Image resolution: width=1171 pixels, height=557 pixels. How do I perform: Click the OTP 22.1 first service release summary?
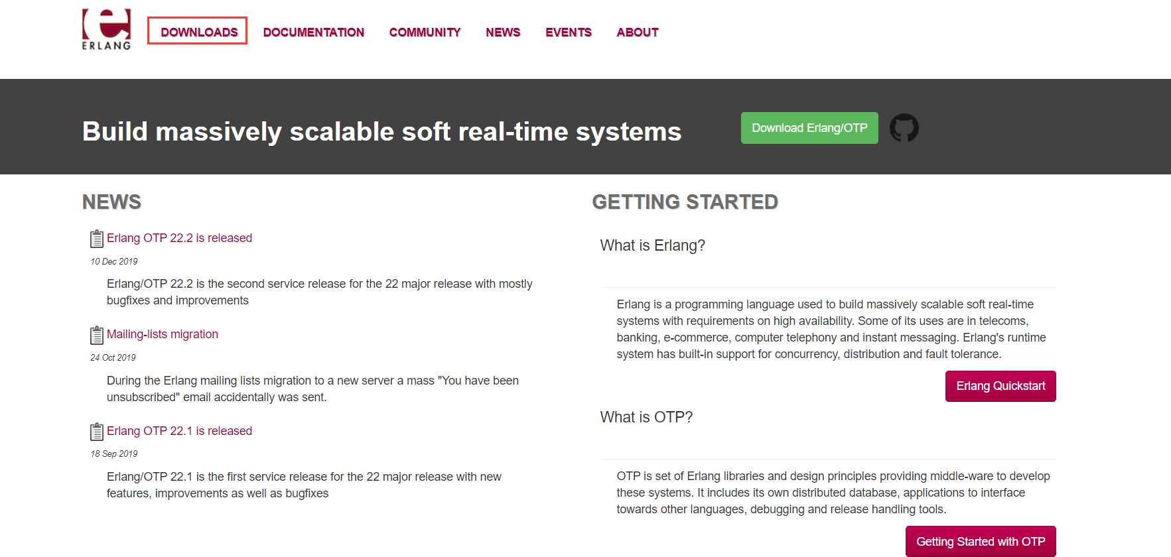click(304, 485)
